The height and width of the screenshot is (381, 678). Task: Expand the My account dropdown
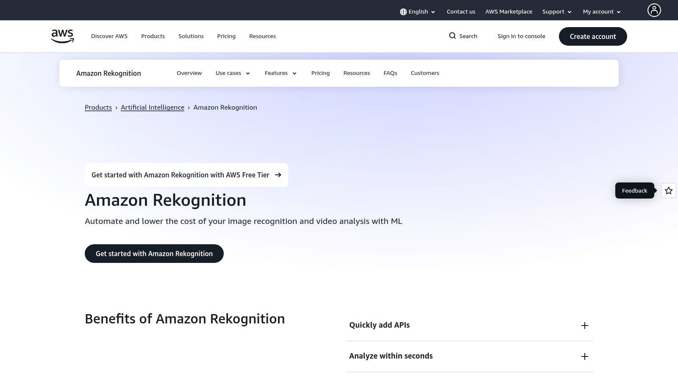tap(601, 11)
